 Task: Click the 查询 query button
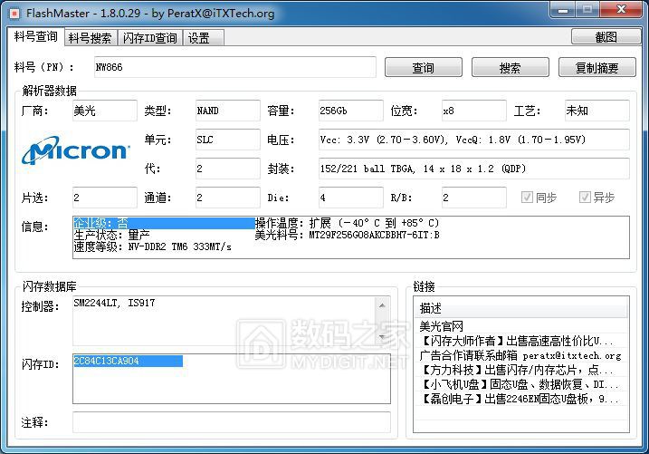[x=423, y=68]
